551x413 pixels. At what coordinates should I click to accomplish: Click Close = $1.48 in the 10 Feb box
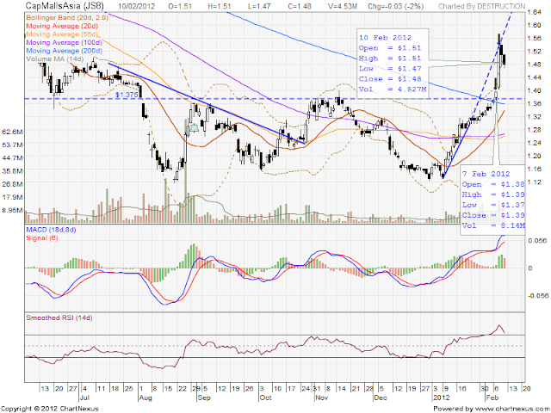coord(390,78)
